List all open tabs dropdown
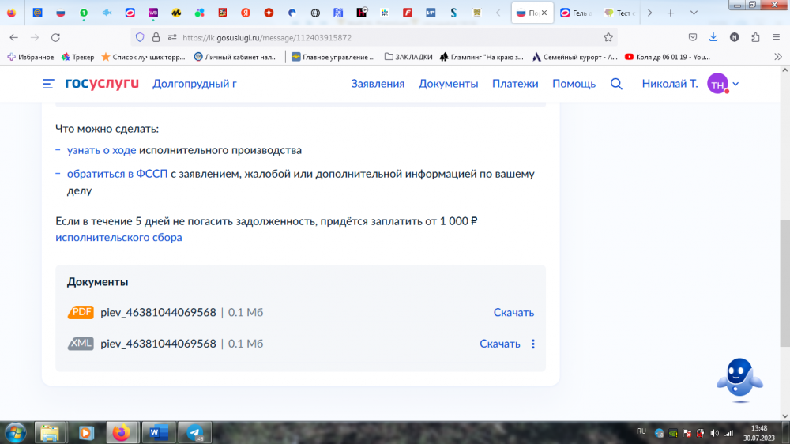The height and width of the screenshot is (444, 790). (692, 13)
